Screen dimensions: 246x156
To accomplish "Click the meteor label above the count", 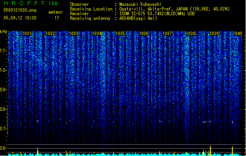I will (x=56, y=12).
